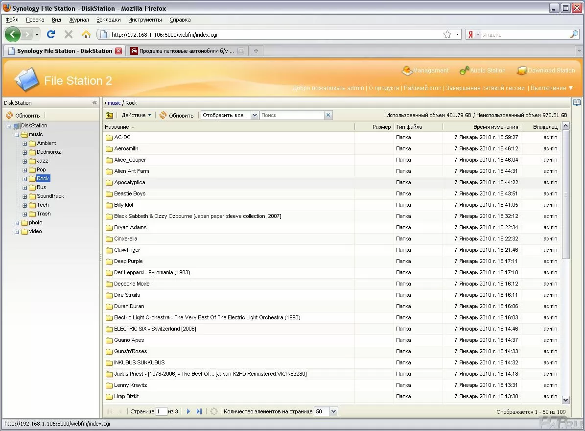This screenshot has width=585, height=431.
Task: Go to next page arrow
Action: click(188, 411)
